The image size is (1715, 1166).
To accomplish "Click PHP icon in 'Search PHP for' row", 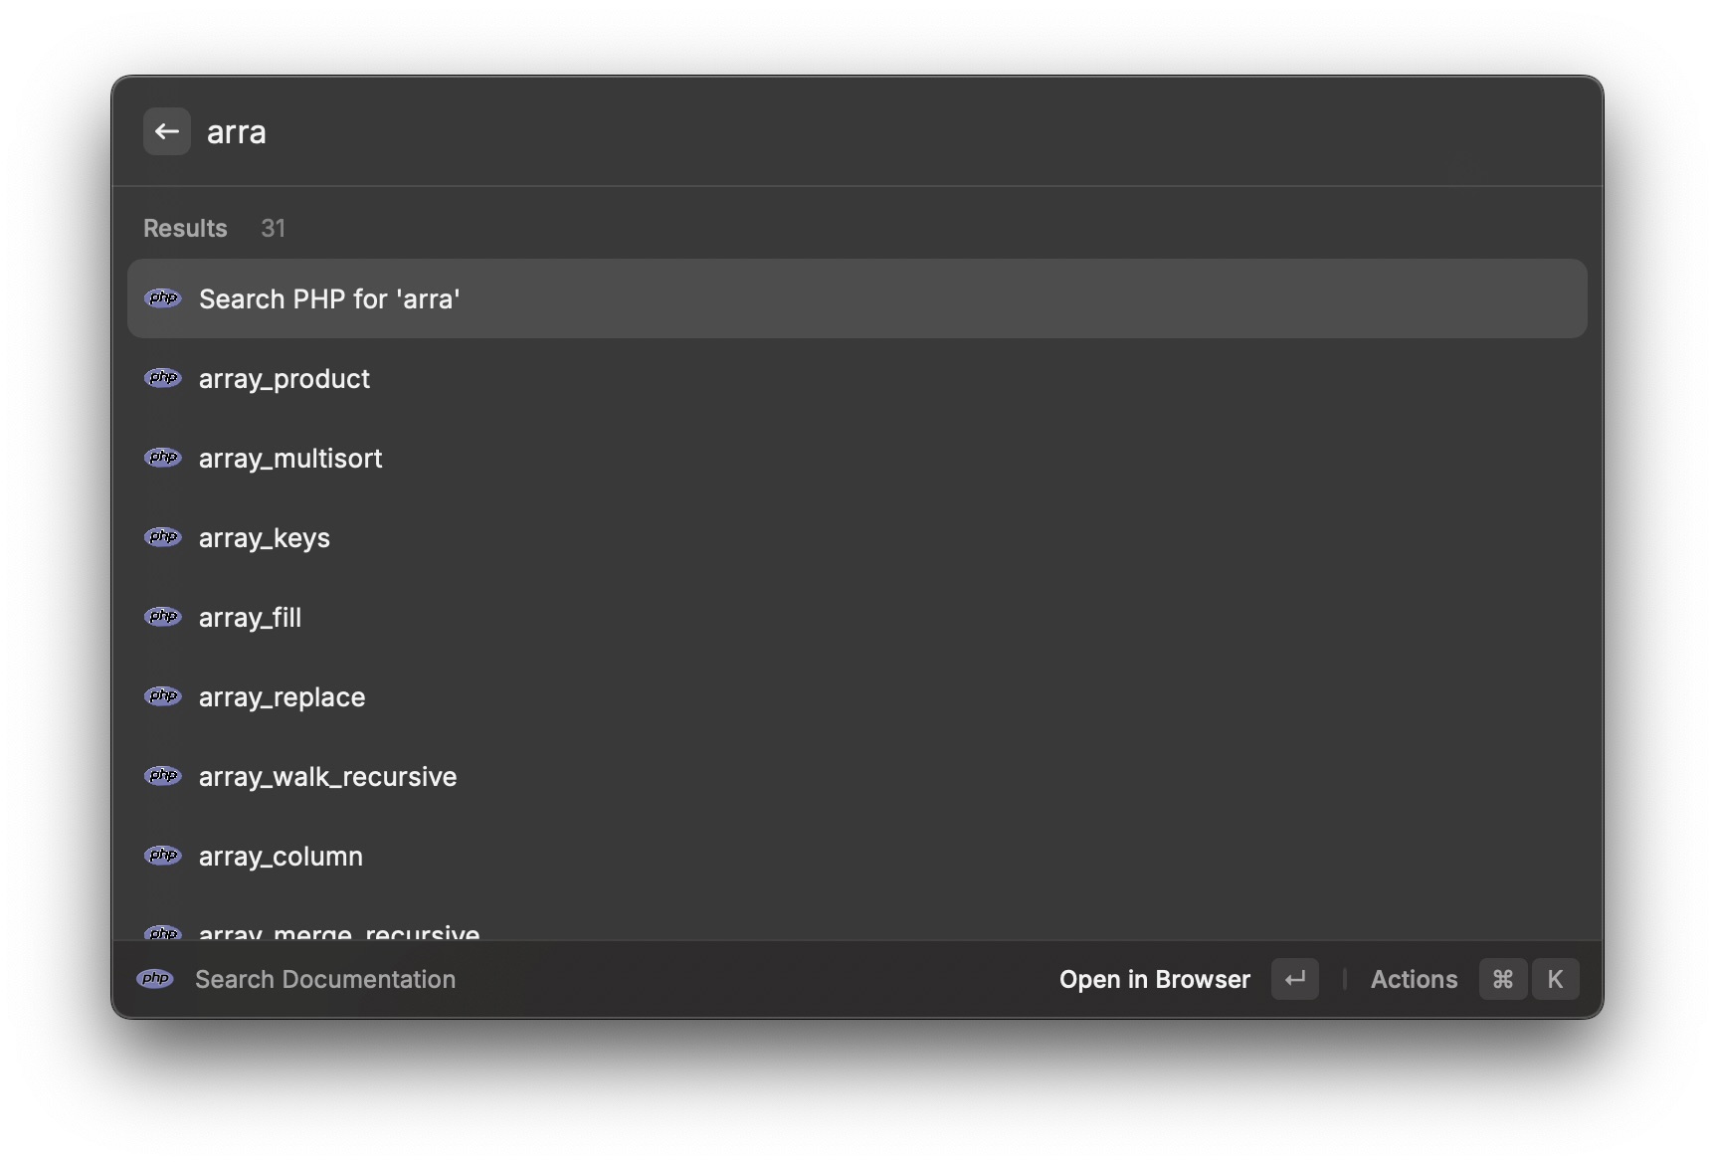I will pos(163,298).
